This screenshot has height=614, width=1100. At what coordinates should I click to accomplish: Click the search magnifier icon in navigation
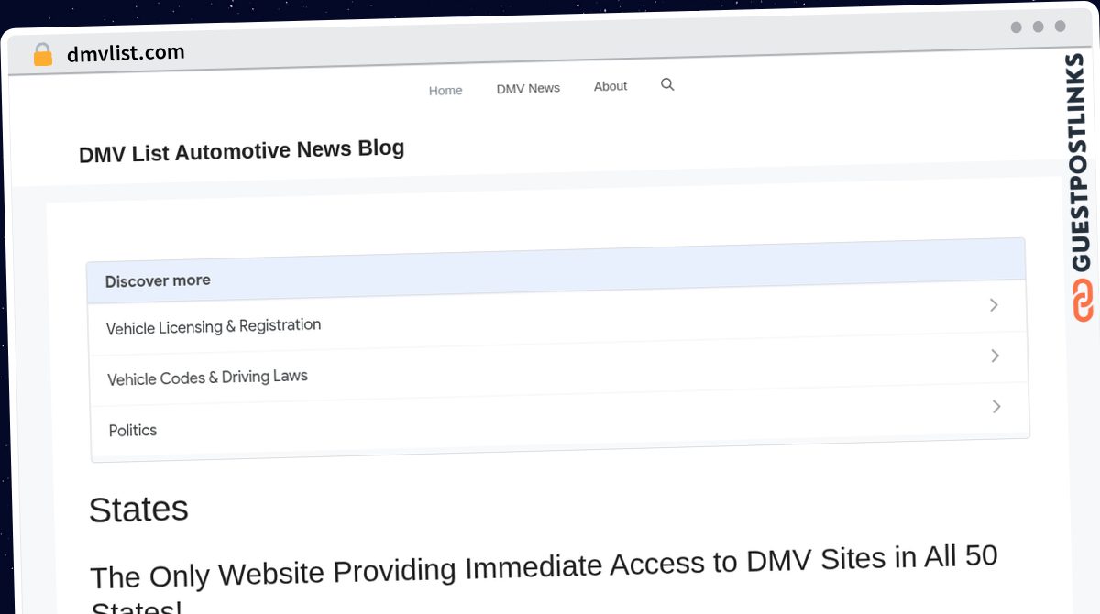[x=667, y=84]
